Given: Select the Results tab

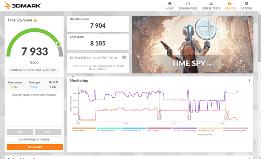Looking at the screenshot, I should (x=230, y=5).
